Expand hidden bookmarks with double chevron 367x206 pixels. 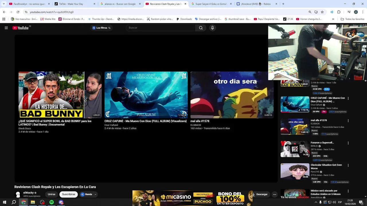333,19
